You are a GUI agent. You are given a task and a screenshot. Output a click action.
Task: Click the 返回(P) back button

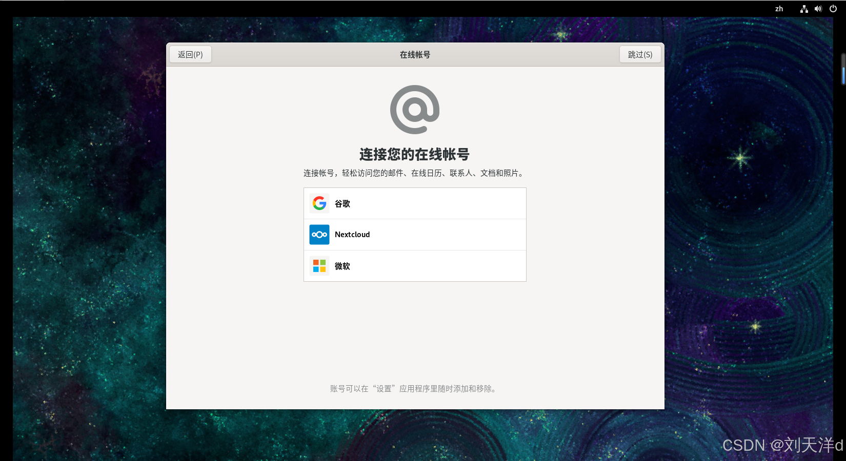[190, 54]
